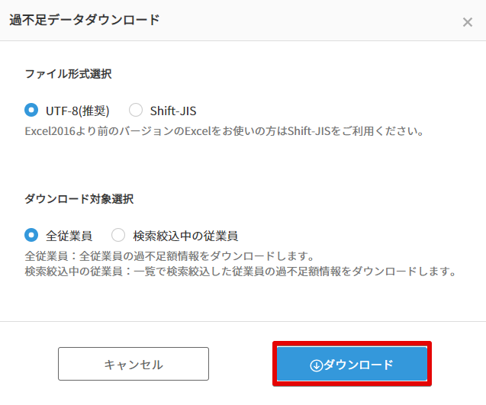Choose the 全従業員 radio option
The width and height of the screenshot is (486, 405).
coord(31,235)
